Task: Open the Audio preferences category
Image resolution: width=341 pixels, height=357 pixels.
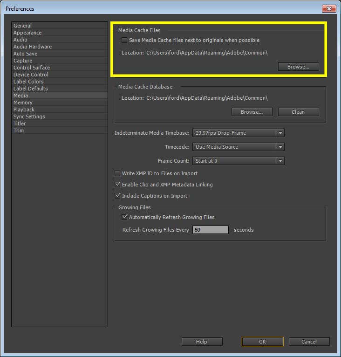Action: click(60, 40)
